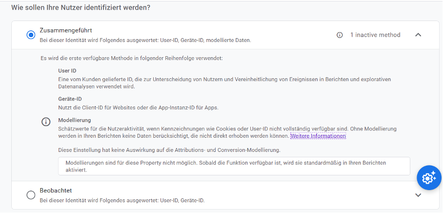
Task: Click the Diese Einstellung hat keine Auswirkung text
Action: (169, 150)
